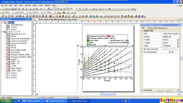Collapse the Graph 1 tree node

(2, 23)
